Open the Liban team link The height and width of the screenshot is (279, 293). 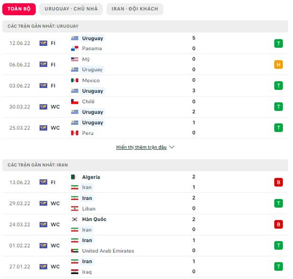[x=88, y=209]
